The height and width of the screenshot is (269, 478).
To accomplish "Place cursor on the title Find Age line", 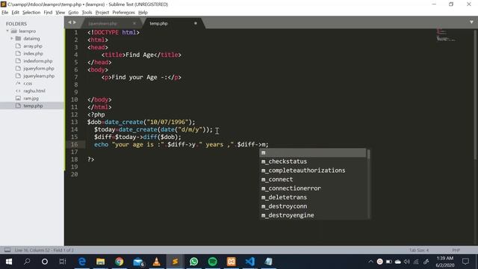I will click(x=141, y=55).
